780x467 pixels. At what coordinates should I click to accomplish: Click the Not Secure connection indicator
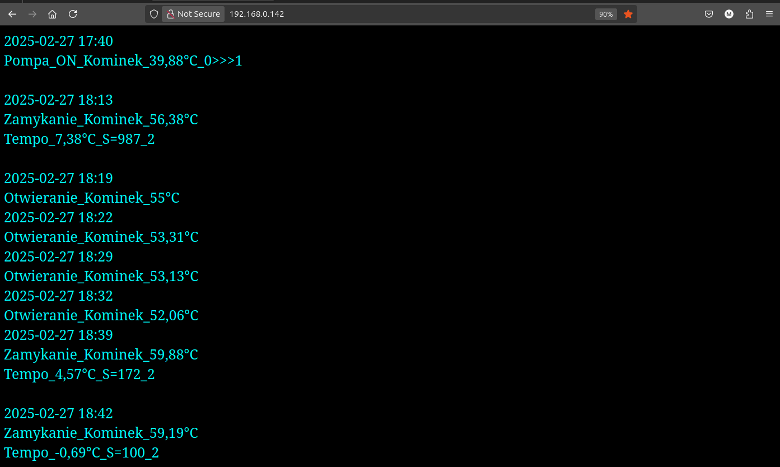[194, 14]
